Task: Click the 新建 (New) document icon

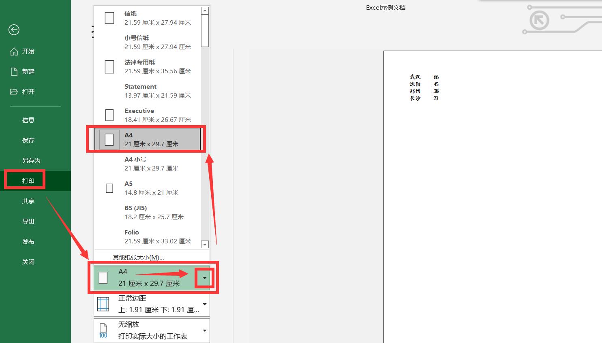Action: [x=14, y=71]
